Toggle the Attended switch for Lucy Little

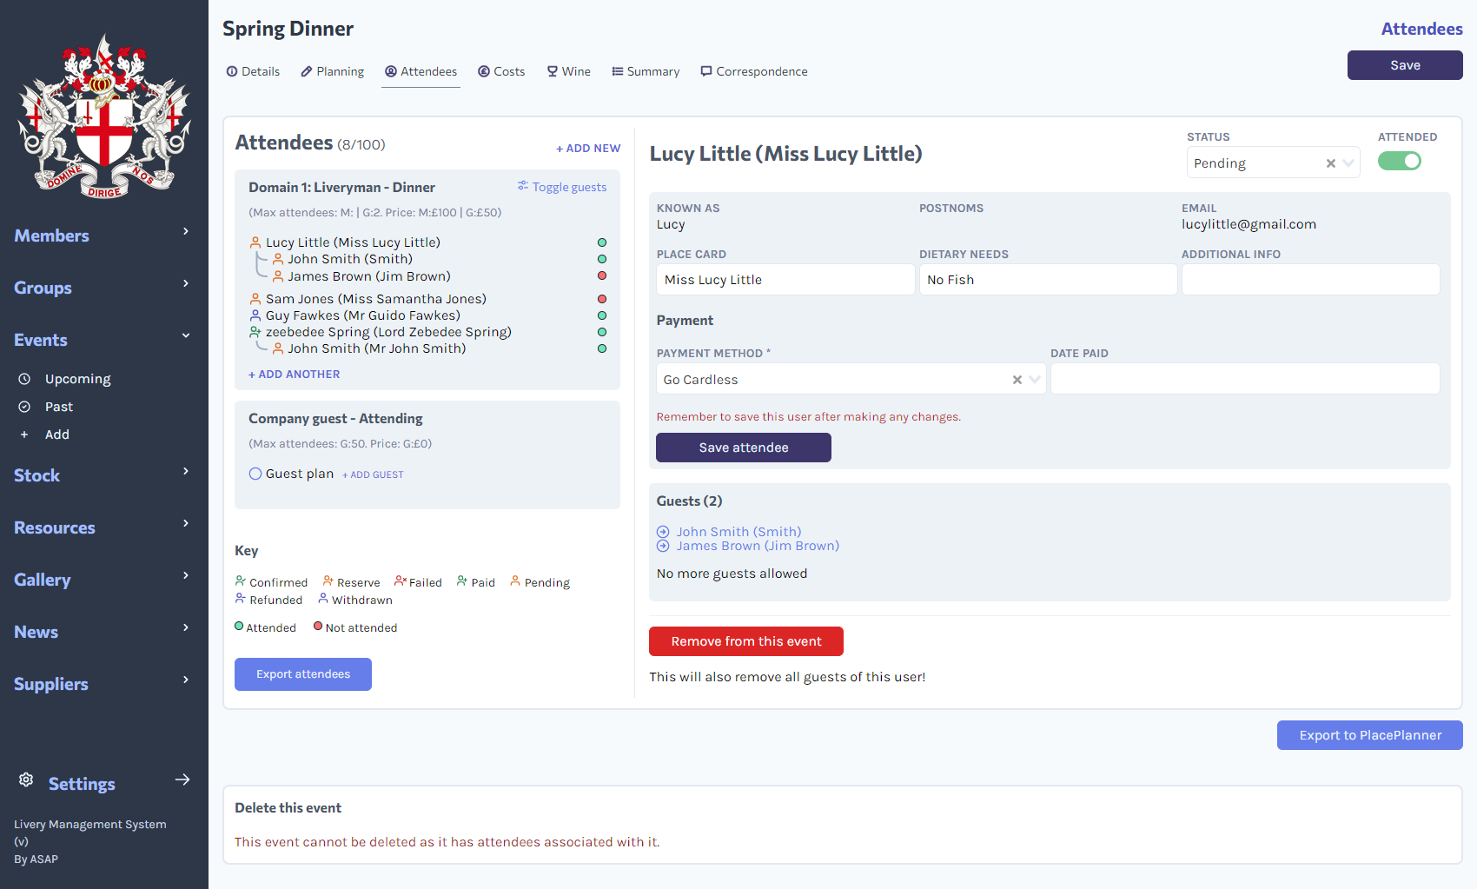pyautogui.click(x=1399, y=161)
